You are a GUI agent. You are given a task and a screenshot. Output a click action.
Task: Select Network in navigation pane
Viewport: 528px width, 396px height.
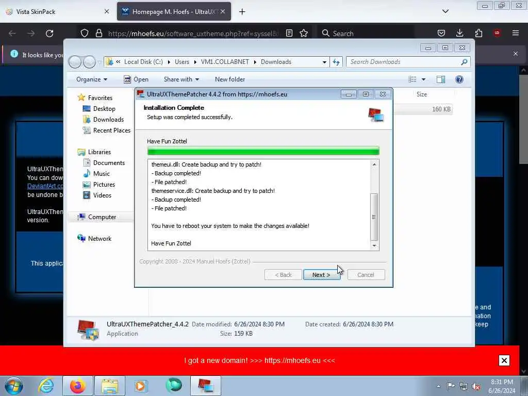click(x=94, y=238)
